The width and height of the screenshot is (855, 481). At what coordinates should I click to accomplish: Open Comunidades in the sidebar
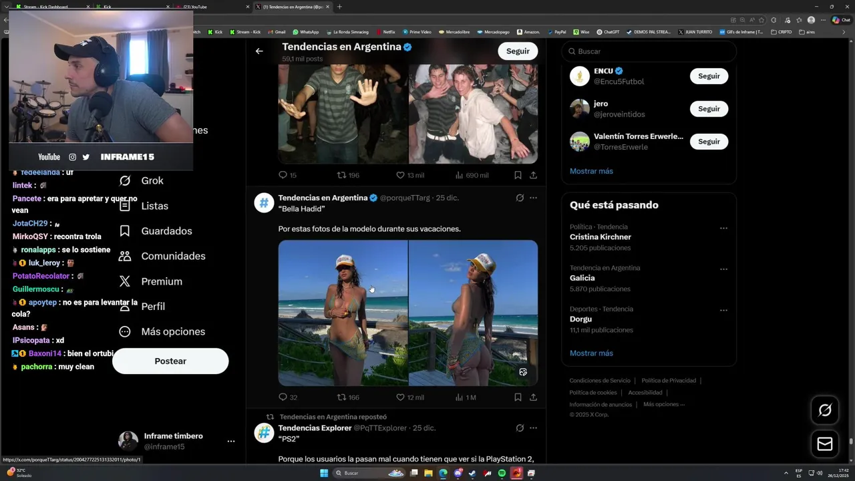click(x=162, y=256)
